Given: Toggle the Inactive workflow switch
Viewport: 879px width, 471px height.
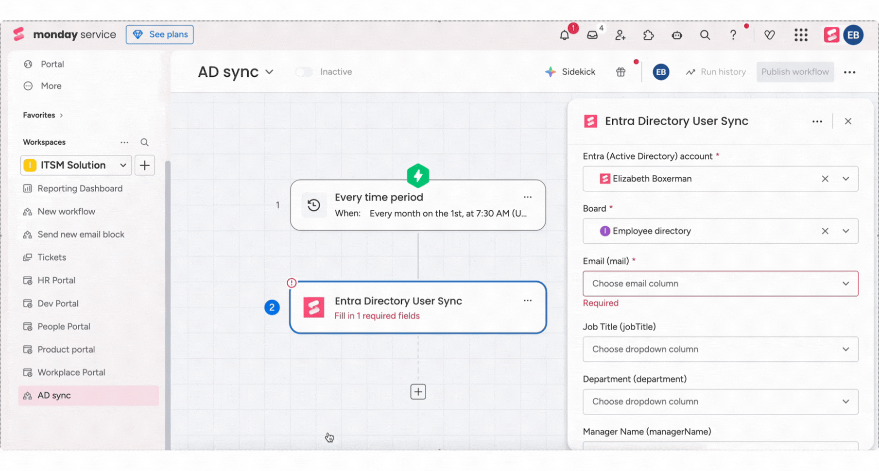Looking at the screenshot, I should 304,72.
